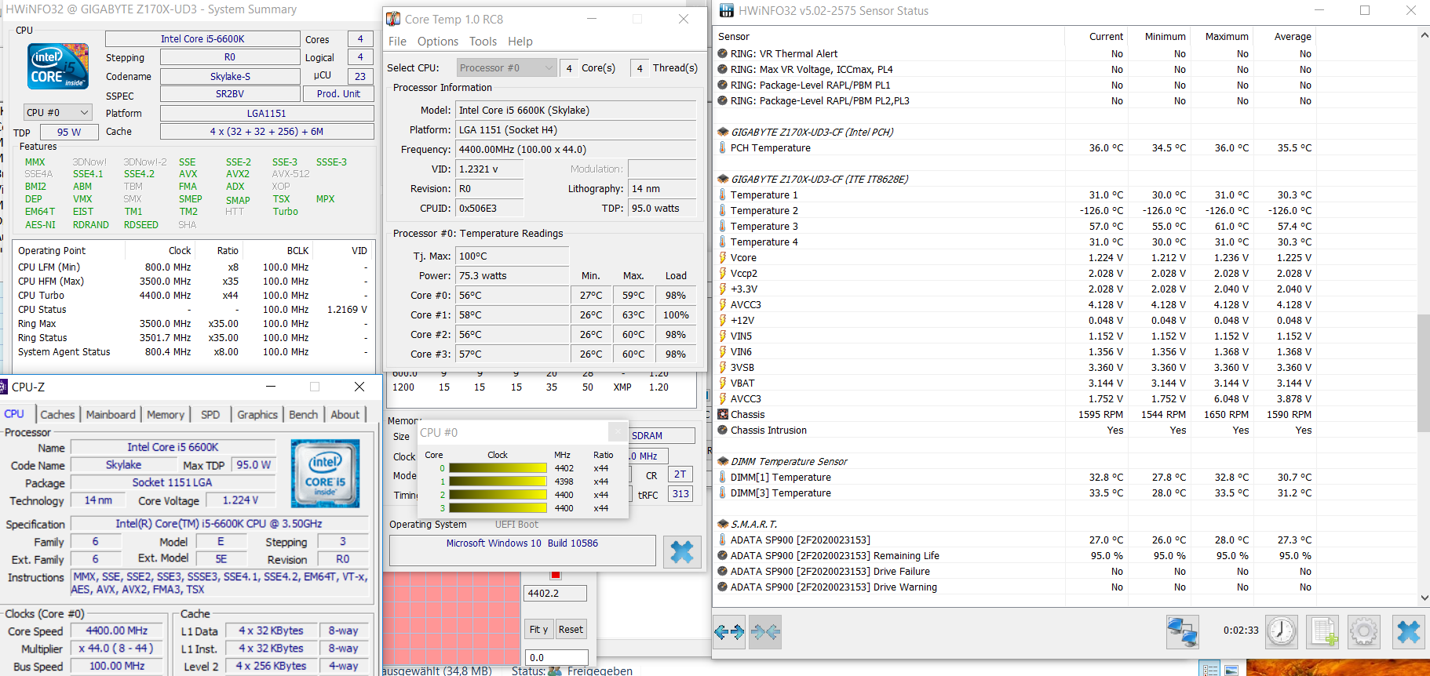Switch to the SPD tab in CPU-Z
This screenshot has height=676, width=1430.
pos(210,414)
